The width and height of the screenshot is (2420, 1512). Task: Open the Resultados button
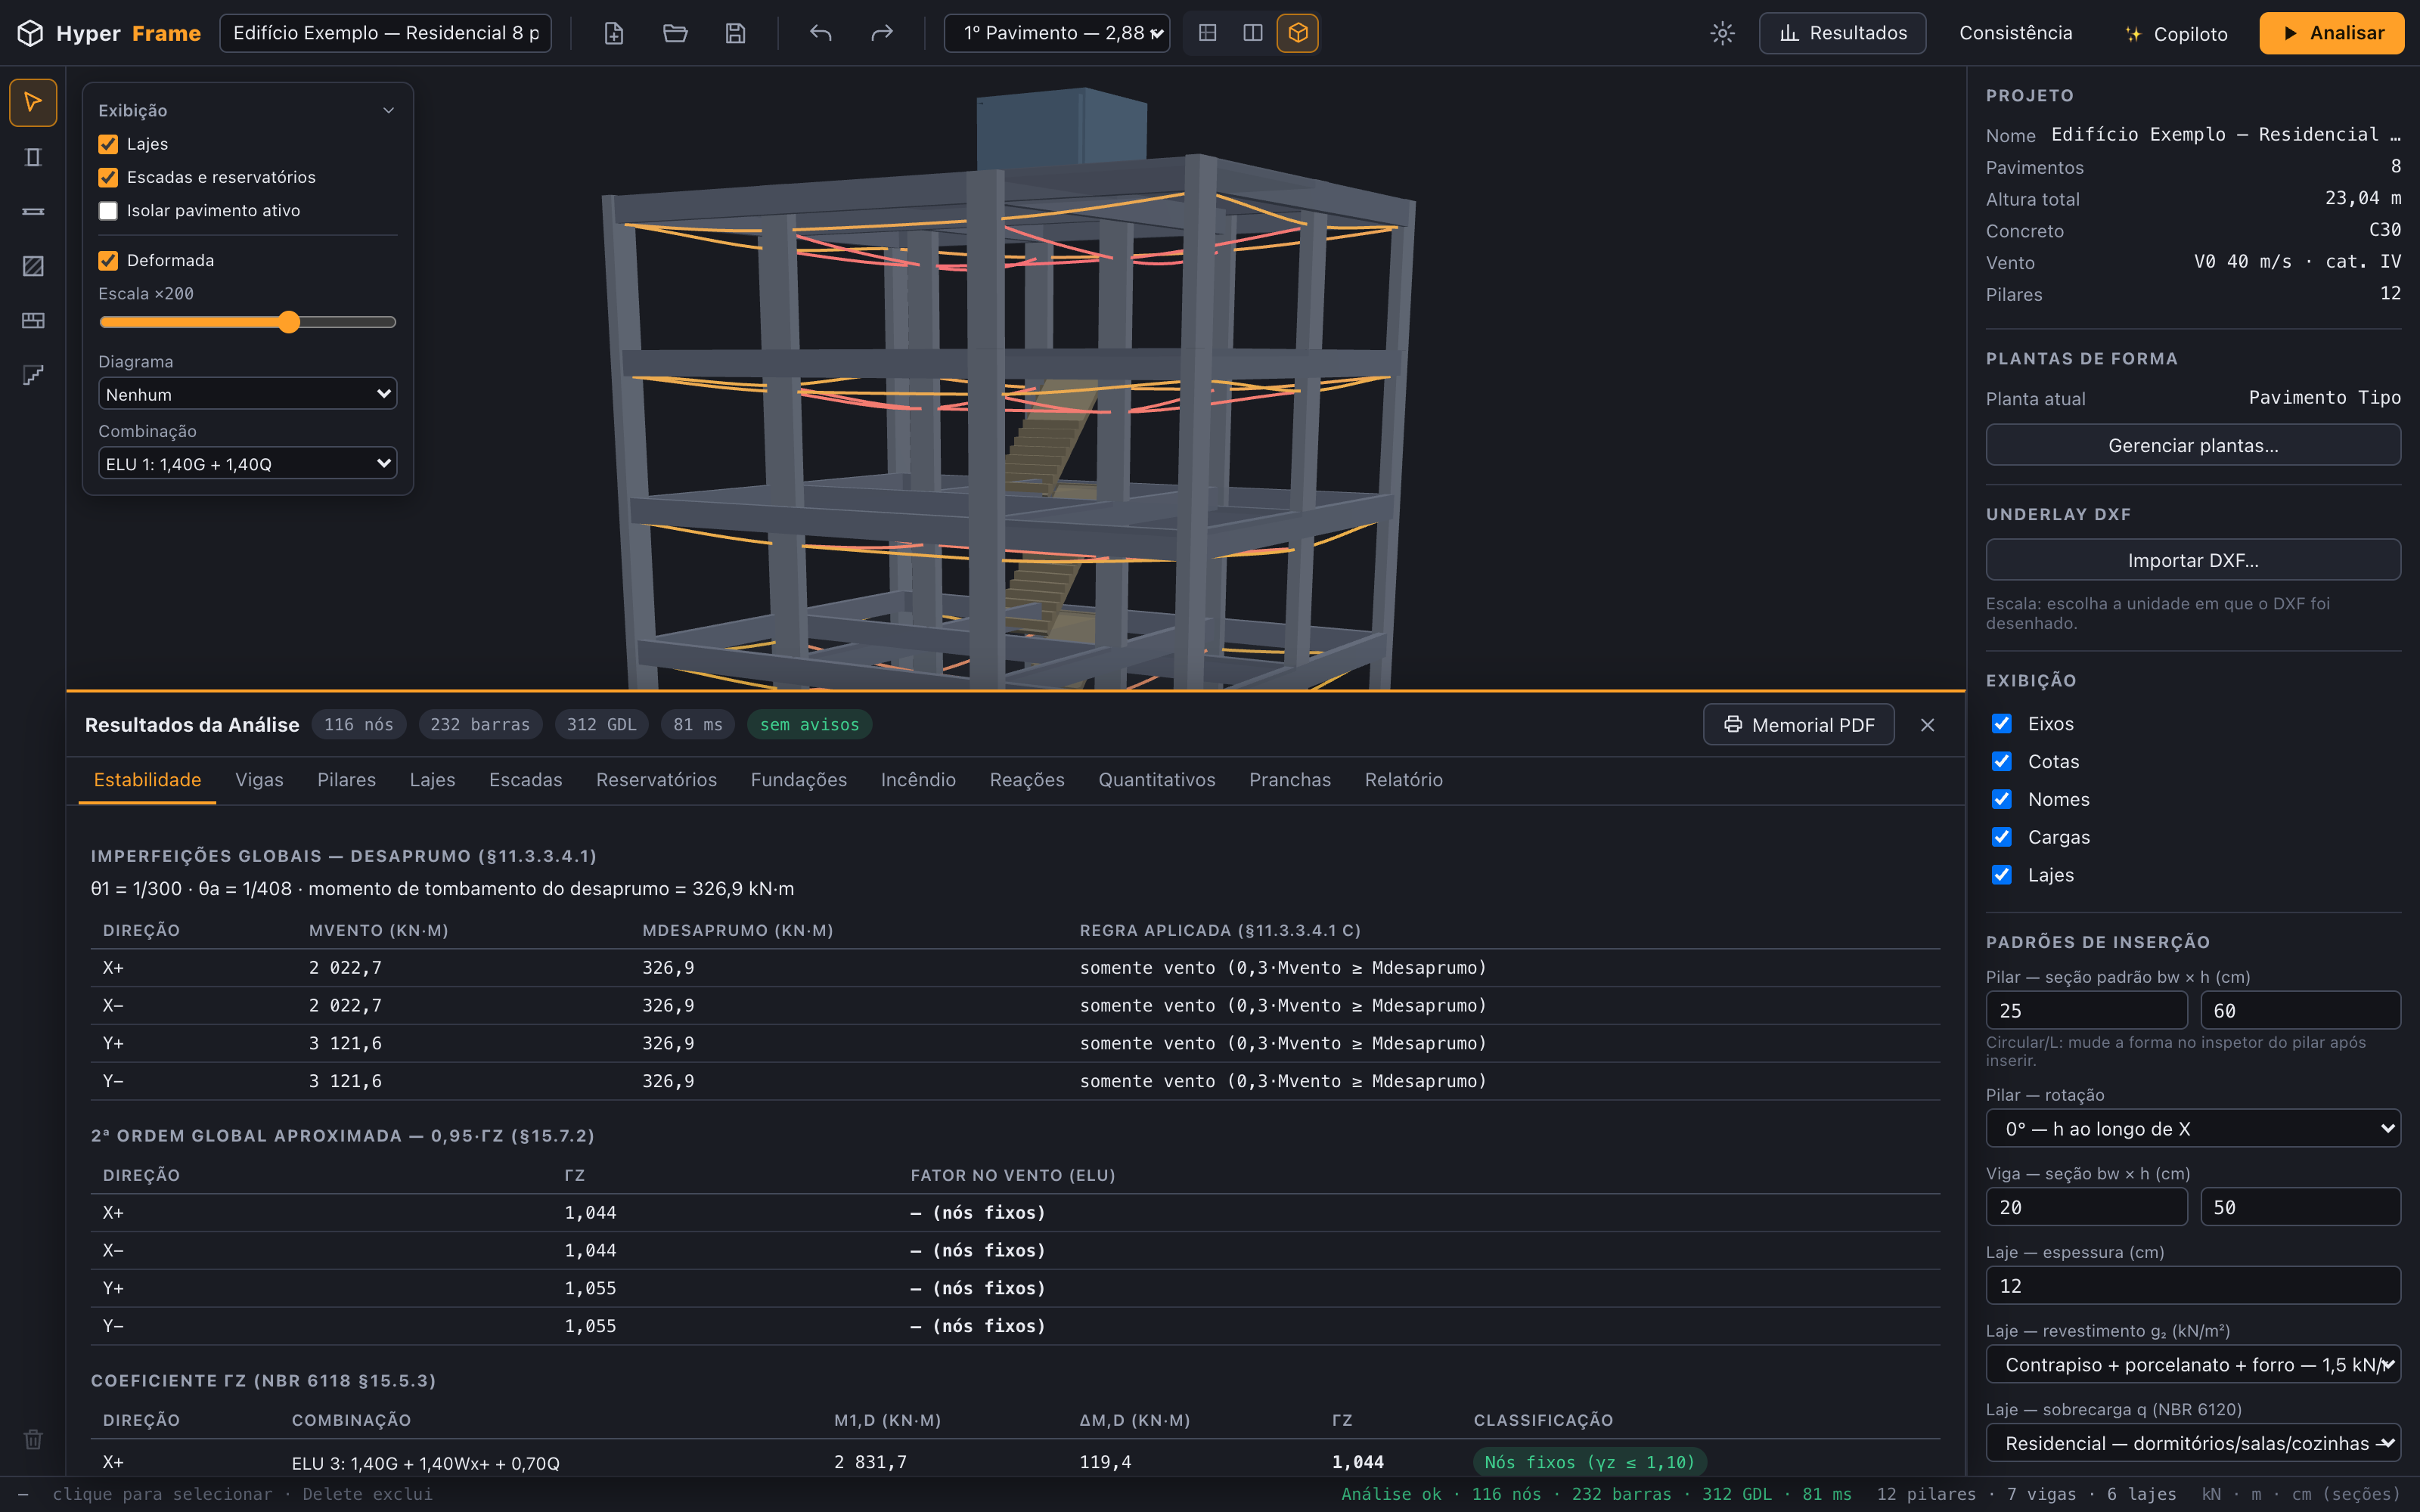1842,33
